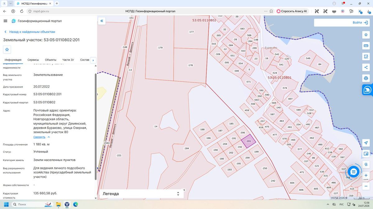Viewport: 373px width, 209px height.
Task: Click the date value 20.07.2022
Action: [x=41, y=87]
